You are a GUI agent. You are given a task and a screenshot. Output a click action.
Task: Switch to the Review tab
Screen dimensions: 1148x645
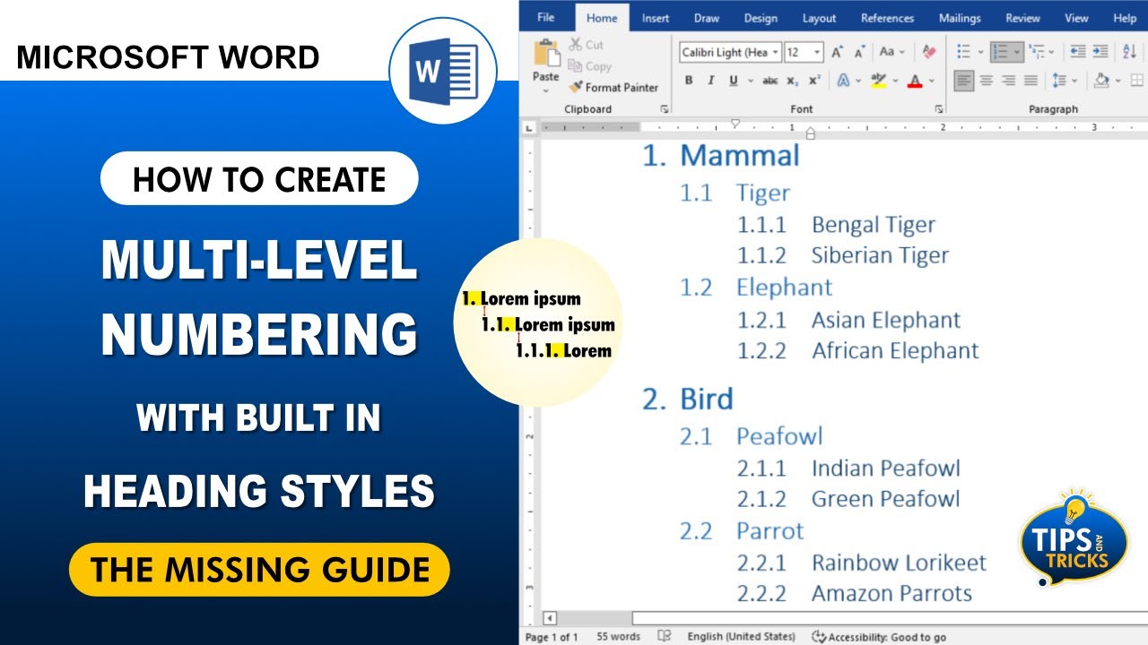1022,18
